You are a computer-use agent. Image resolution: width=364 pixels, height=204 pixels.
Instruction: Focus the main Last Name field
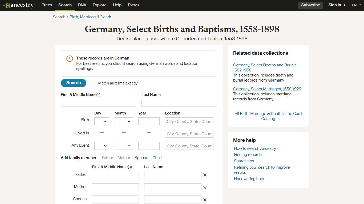(179, 103)
